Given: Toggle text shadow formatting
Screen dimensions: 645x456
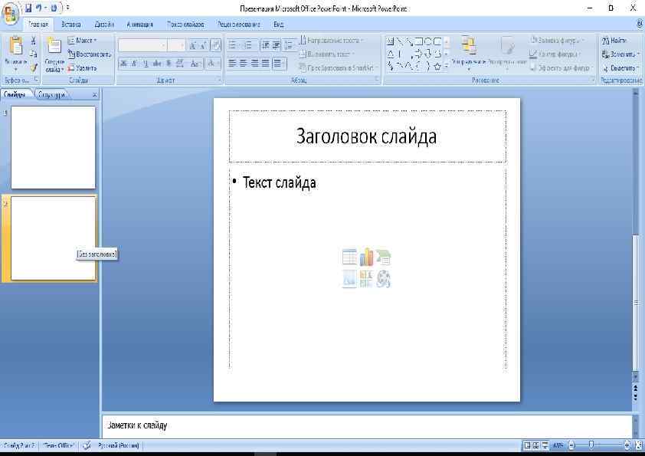Looking at the screenshot, I should (169, 64).
